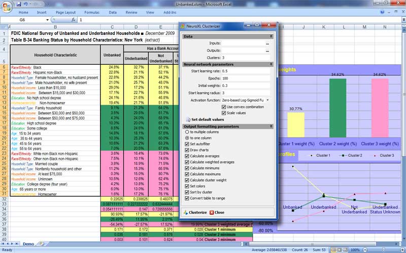Select the 'to one column' radio option
Viewport: 406px width, 253px height.
[x=187, y=138]
